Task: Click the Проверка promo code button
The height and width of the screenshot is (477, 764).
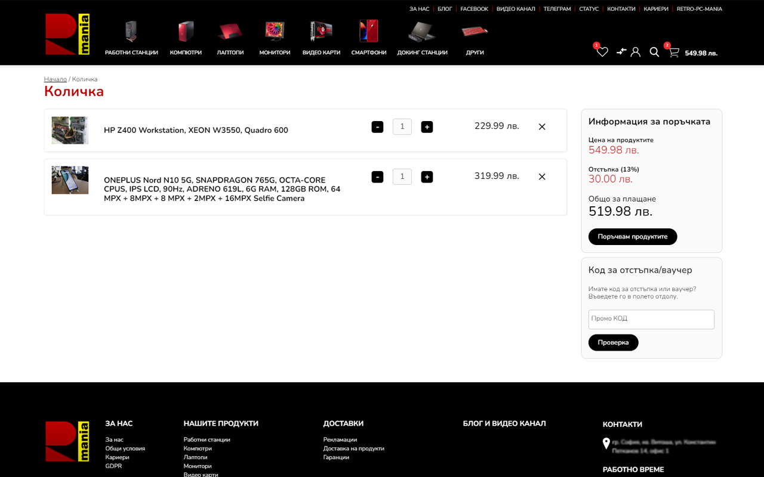Action: coord(613,343)
